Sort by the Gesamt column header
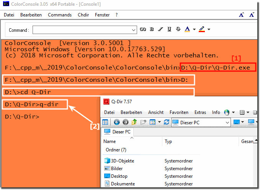 (x=247, y=141)
